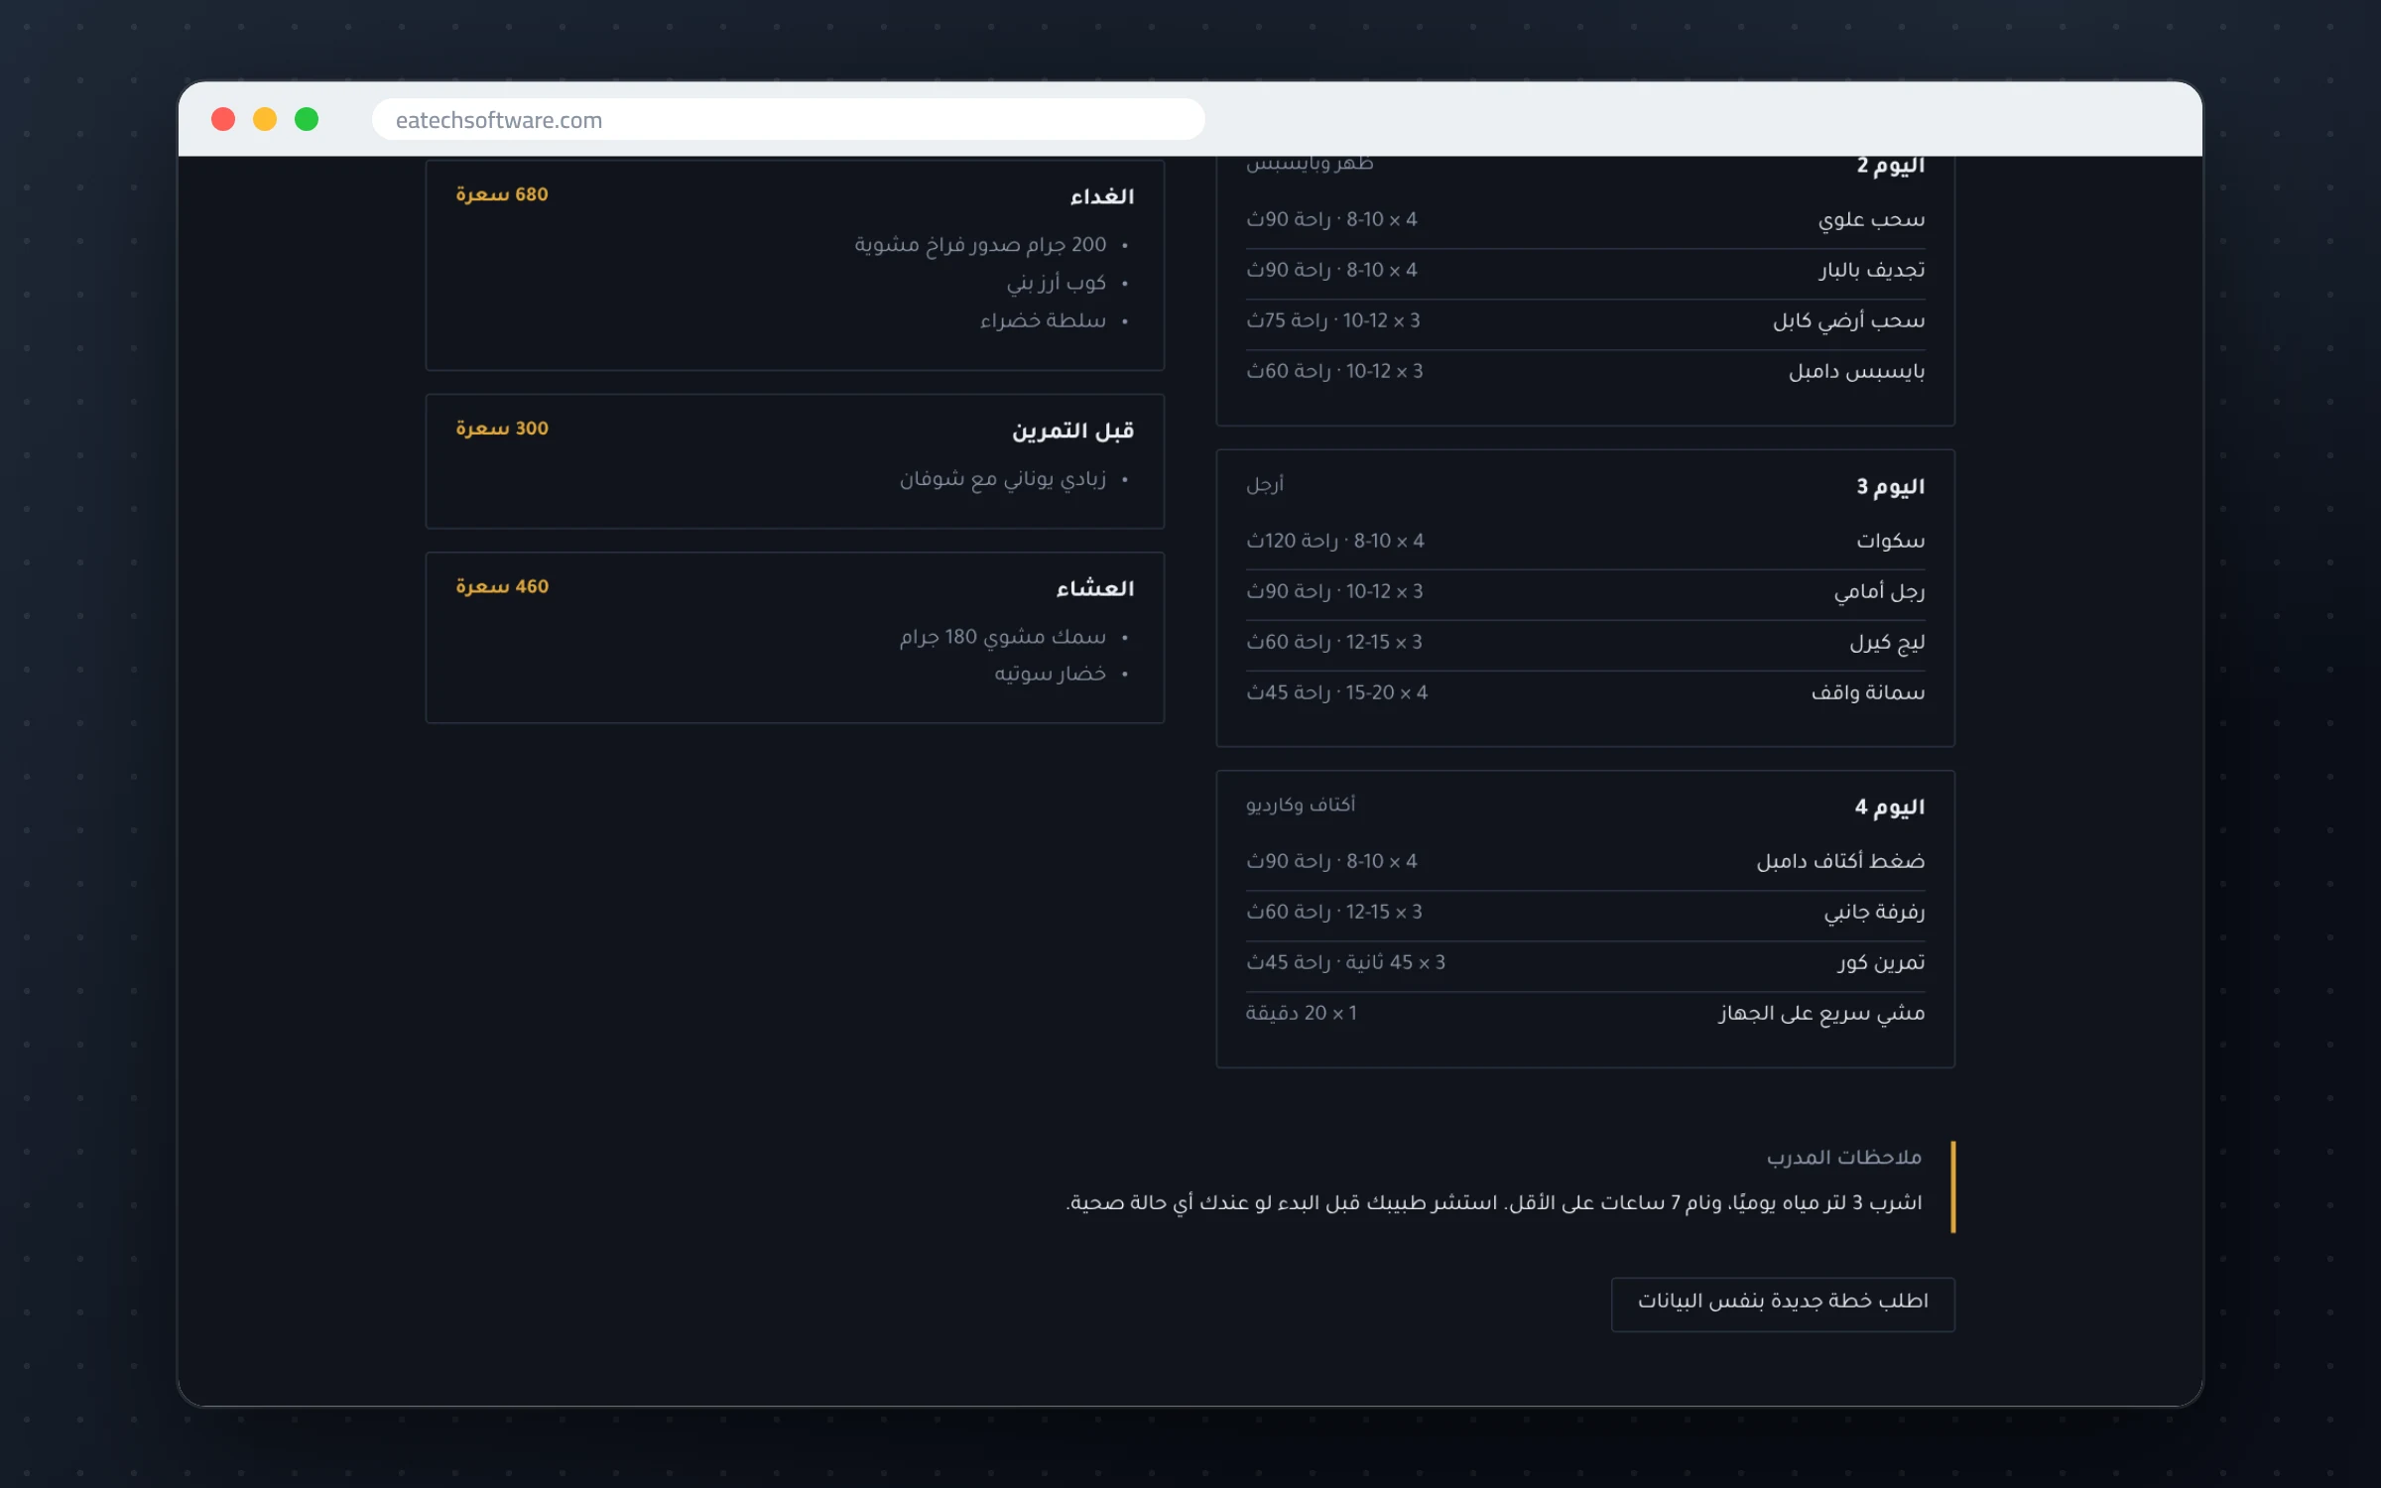The image size is (2381, 1488).
Task: Click the 'اطلب خطة جديدة بنفس البيانات' button
Action: pyautogui.click(x=1783, y=1303)
